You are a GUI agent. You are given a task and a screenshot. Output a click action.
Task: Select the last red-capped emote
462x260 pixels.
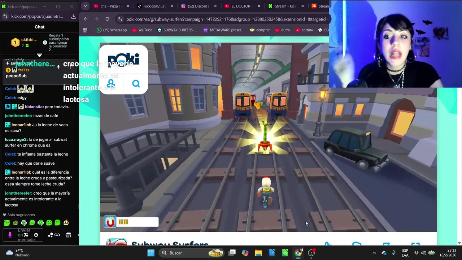(66, 223)
